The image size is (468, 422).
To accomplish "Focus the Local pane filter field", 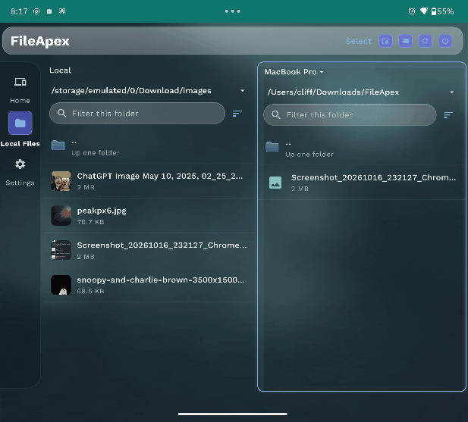I will [x=137, y=113].
